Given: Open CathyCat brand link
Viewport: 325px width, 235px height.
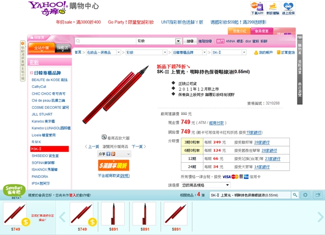Looking at the screenshot, I should point(39,87).
